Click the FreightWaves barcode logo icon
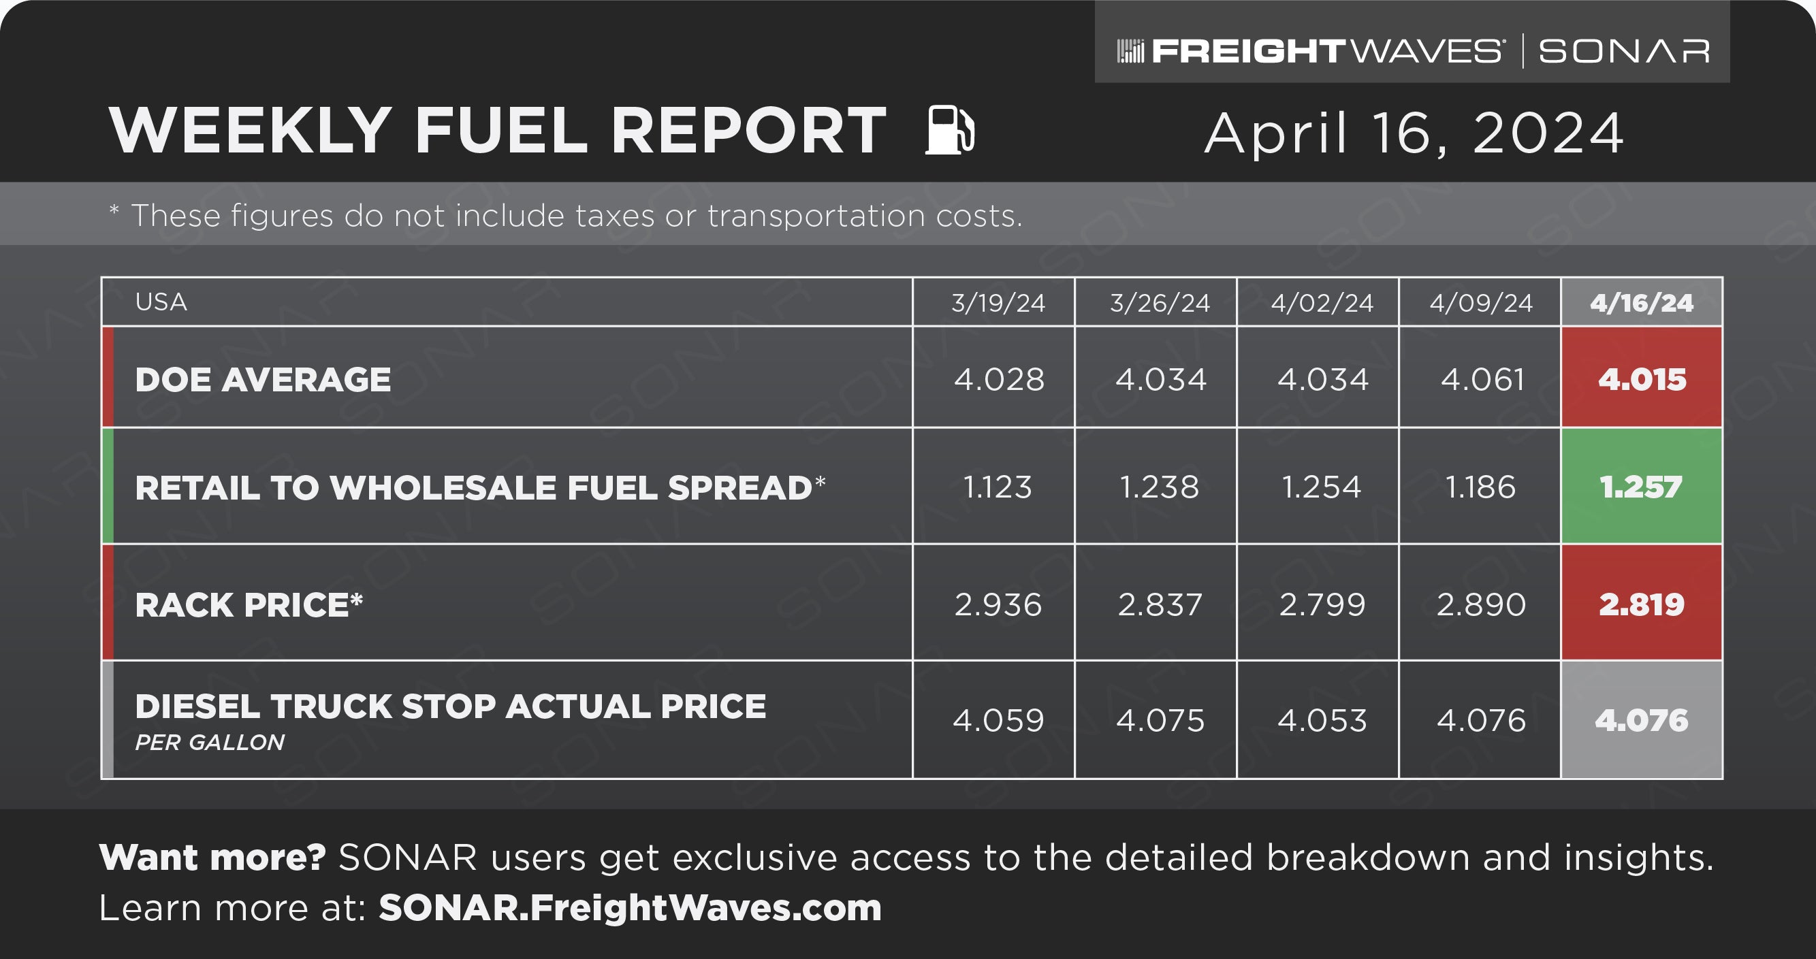This screenshot has height=959, width=1816. click(1131, 52)
